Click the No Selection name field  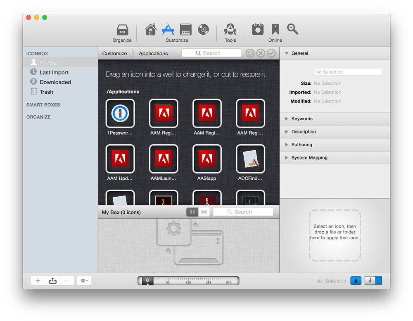point(348,72)
